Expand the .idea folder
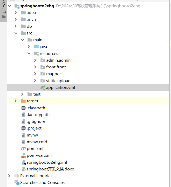The image size is (171, 187). tap(16, 13)
